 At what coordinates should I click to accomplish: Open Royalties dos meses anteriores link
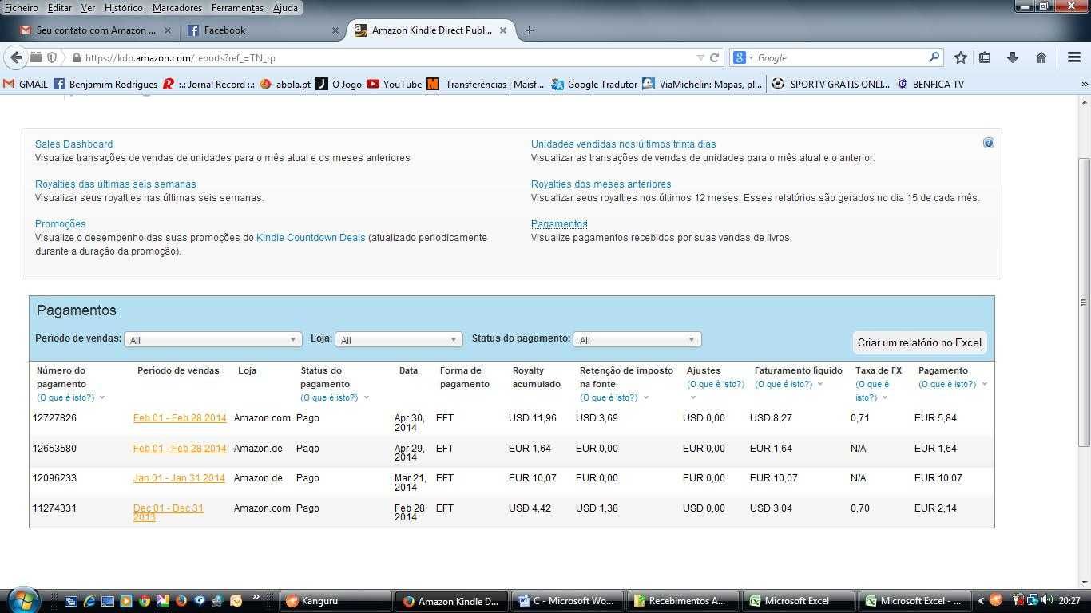pos(601,184)
